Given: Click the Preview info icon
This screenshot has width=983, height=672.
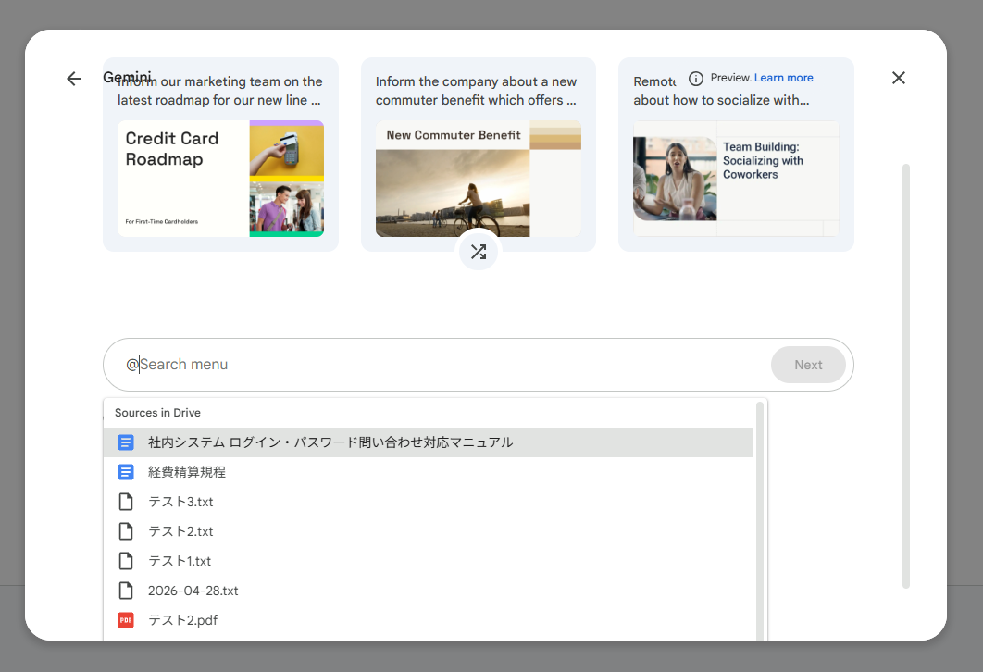Looking at the screenshot, I should click(696, 79).
